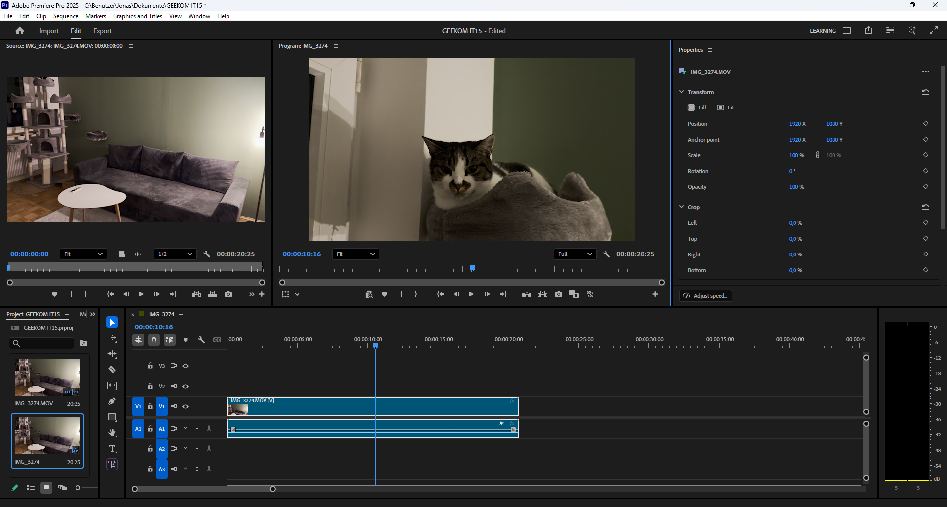Image resolution: width=947 pixels, height=507 pixels.
Task: Mute audio track A1
Action: [x=186, y=429]
